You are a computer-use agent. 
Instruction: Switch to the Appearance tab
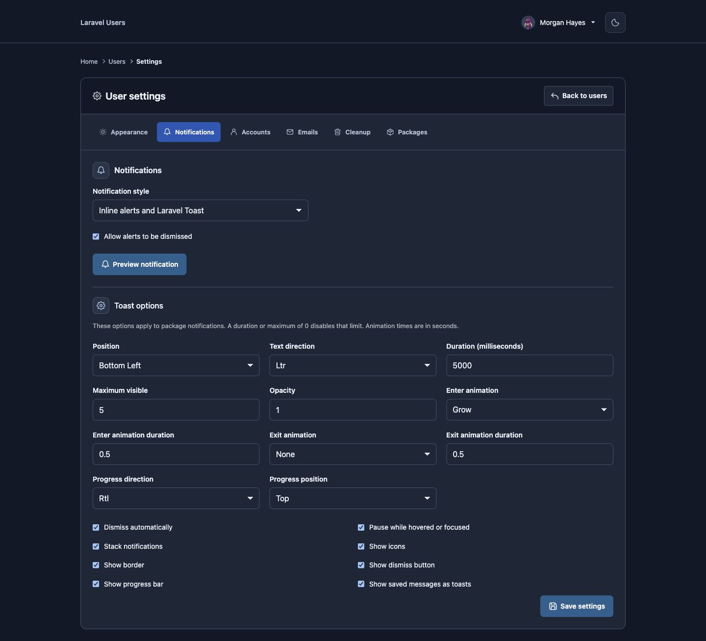(124, 132)
